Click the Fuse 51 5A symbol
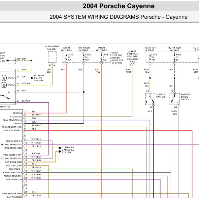The width and height of the screenshot is (199, 198). pos(175,57)
